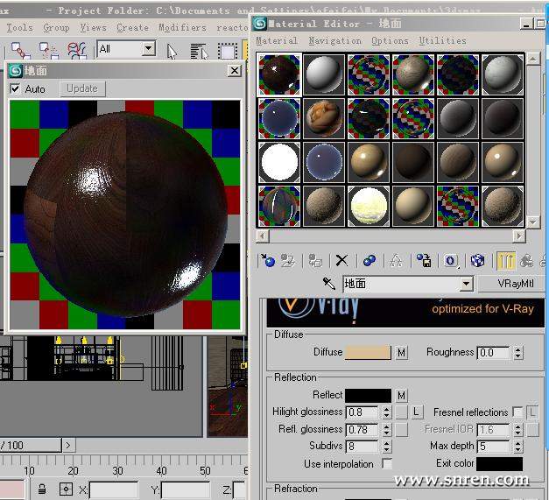The width and height of the screenshot is (549, 500).
Task: Click the Put to Library icon
Action: [424, 260]
